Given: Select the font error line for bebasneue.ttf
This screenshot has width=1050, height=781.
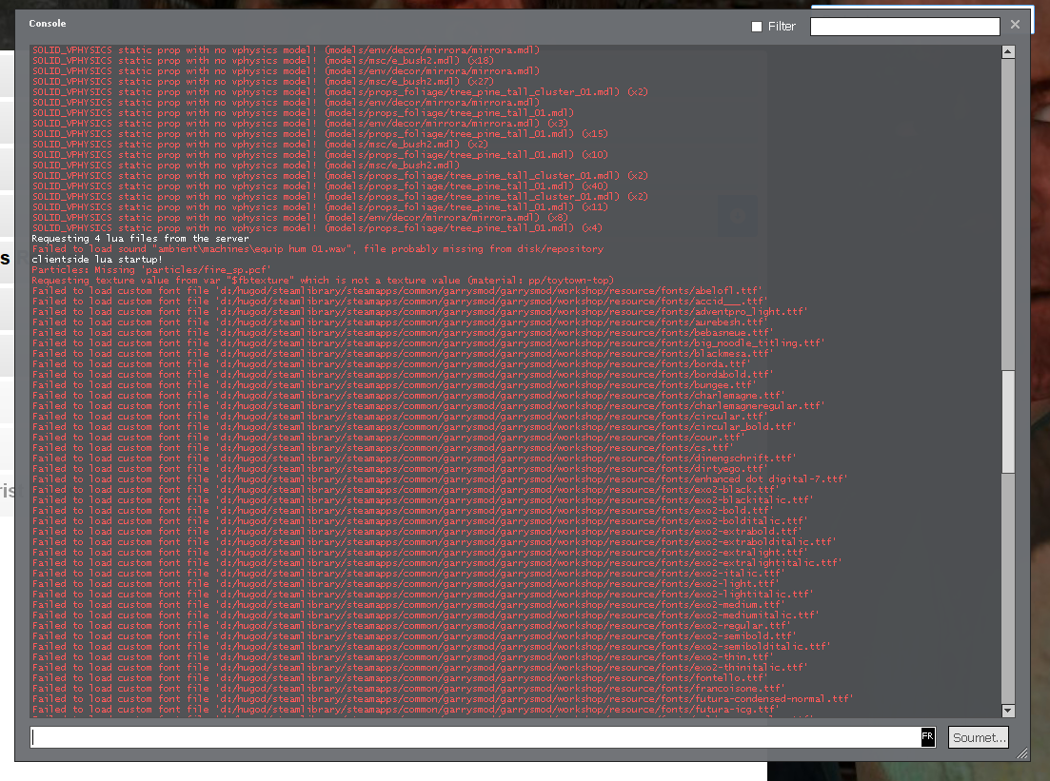Looking at the screenshot, I should tap(403, 333).
